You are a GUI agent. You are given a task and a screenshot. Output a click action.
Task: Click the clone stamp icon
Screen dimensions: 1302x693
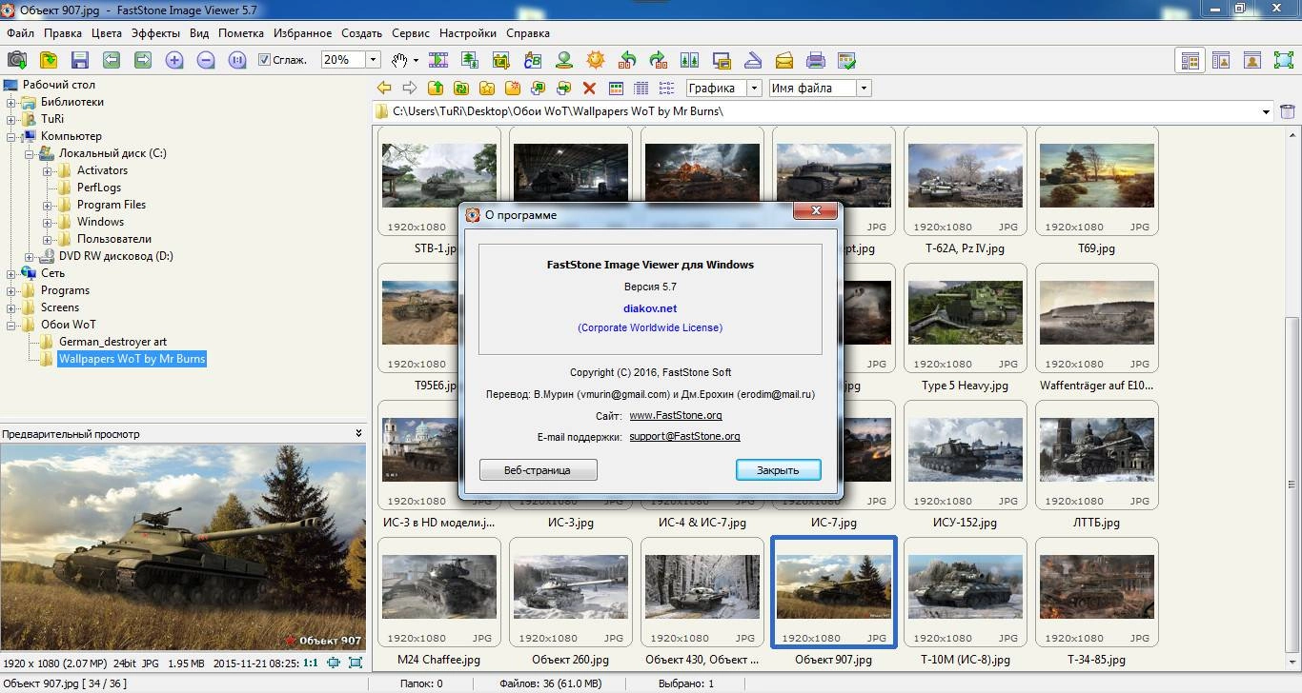pos(564,60)
